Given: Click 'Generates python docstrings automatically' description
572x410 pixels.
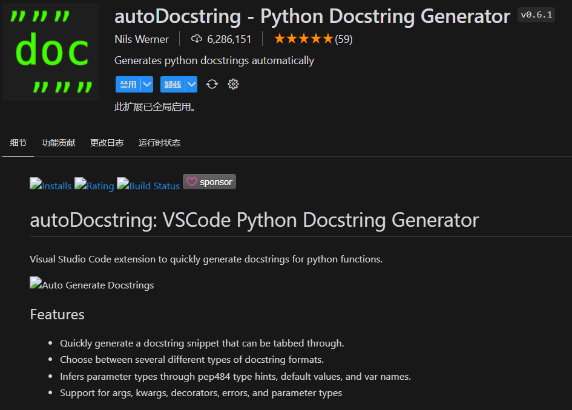Looking at the screenshot, I should 214,60.
